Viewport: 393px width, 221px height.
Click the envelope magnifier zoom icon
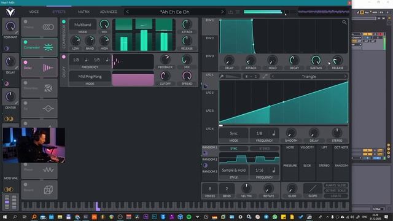[x=344, y=22]
